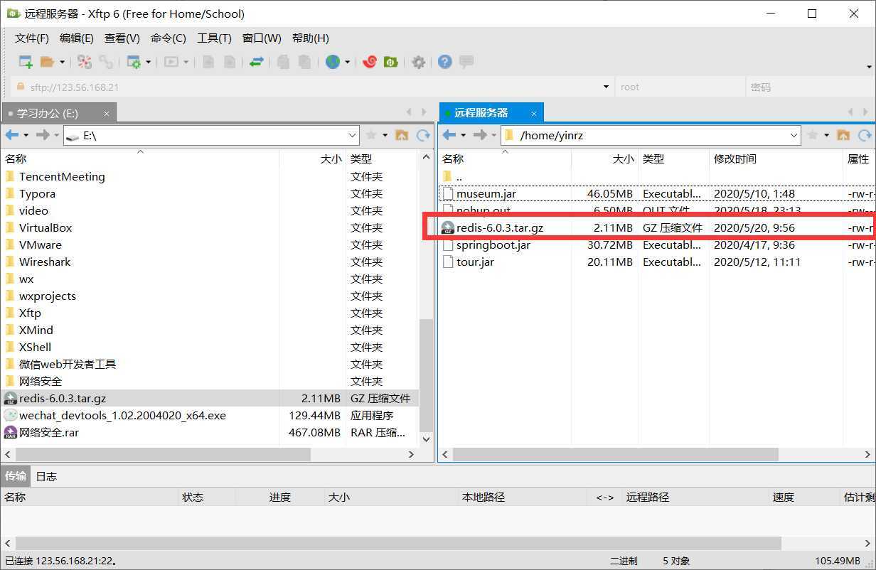This screenshot has width=876, height=570.
Task: Sort the local pane by the 大小 column header
Action: [x=311, y=159]
